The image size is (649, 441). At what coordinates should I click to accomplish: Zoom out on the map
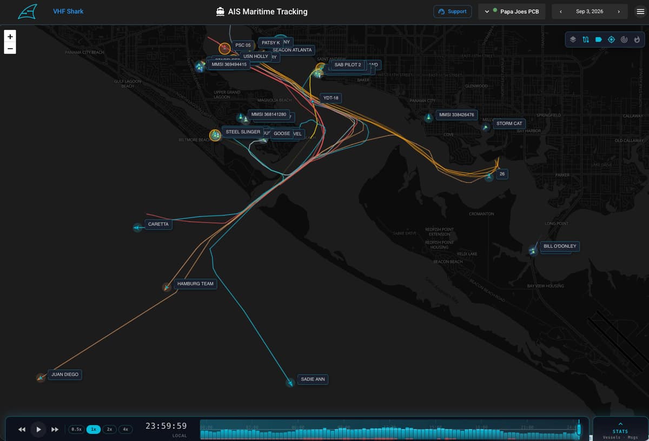pos(10,48)
